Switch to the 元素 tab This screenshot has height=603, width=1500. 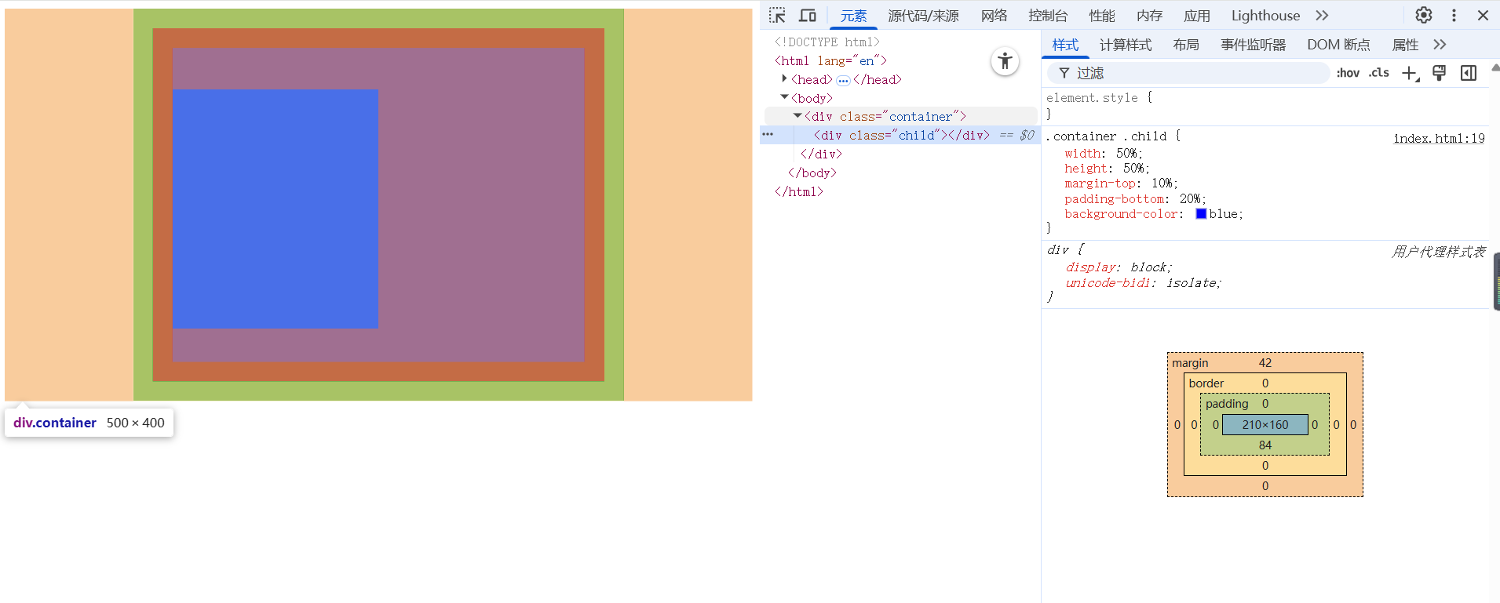pyautogui.click(x=853, y=16)
